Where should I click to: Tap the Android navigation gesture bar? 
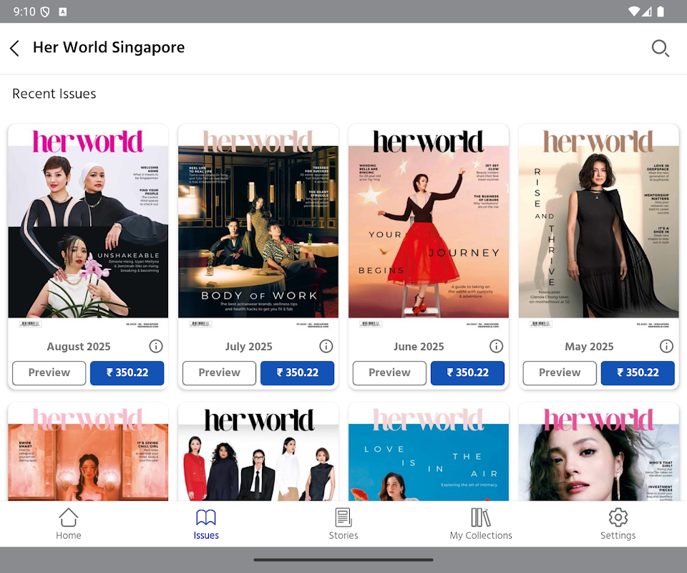point(343,560)
